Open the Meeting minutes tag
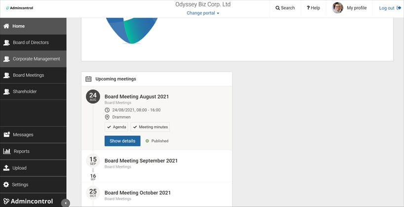Viewport: 404px width, 207px height. coord(150,127)
